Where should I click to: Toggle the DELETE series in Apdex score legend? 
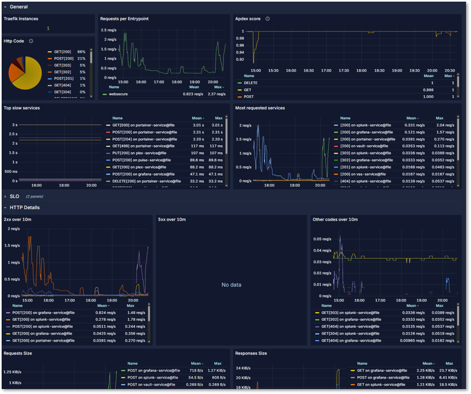(252, 83)
